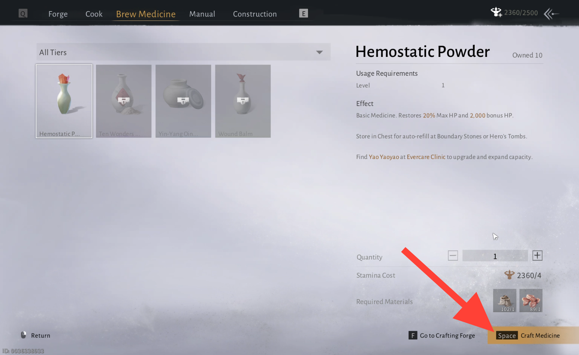Increase quantity with the plus button
579x355 pixels.
pos(537,256)
